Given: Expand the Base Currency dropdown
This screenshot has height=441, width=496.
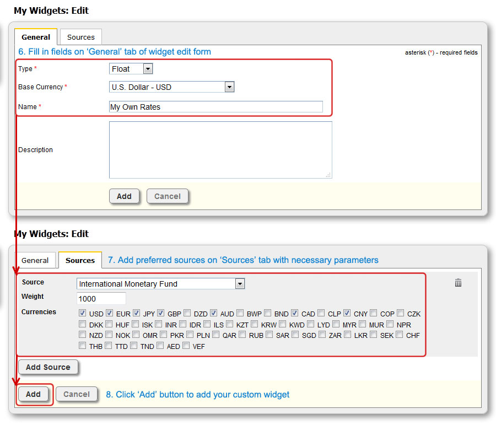Looking at the screenshot, I should point(172,87).
